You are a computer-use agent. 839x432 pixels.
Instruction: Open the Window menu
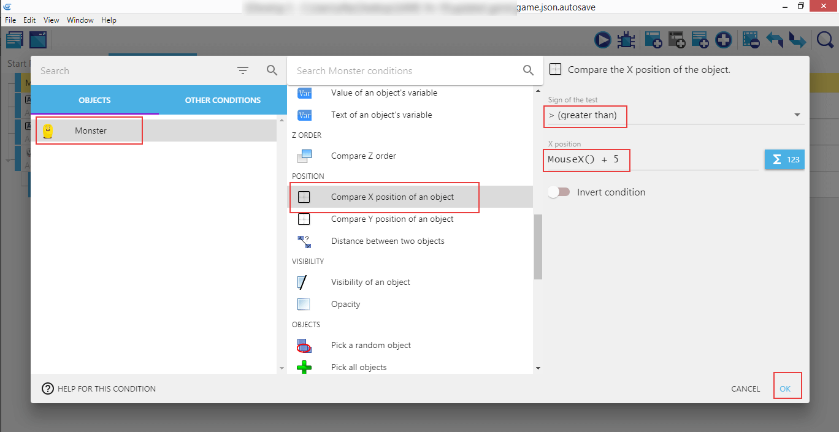(80, 20)
